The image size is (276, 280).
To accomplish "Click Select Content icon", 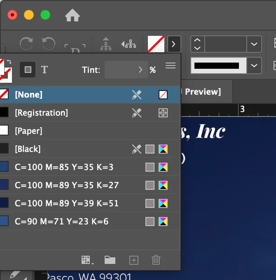I will tap(129, 44).
